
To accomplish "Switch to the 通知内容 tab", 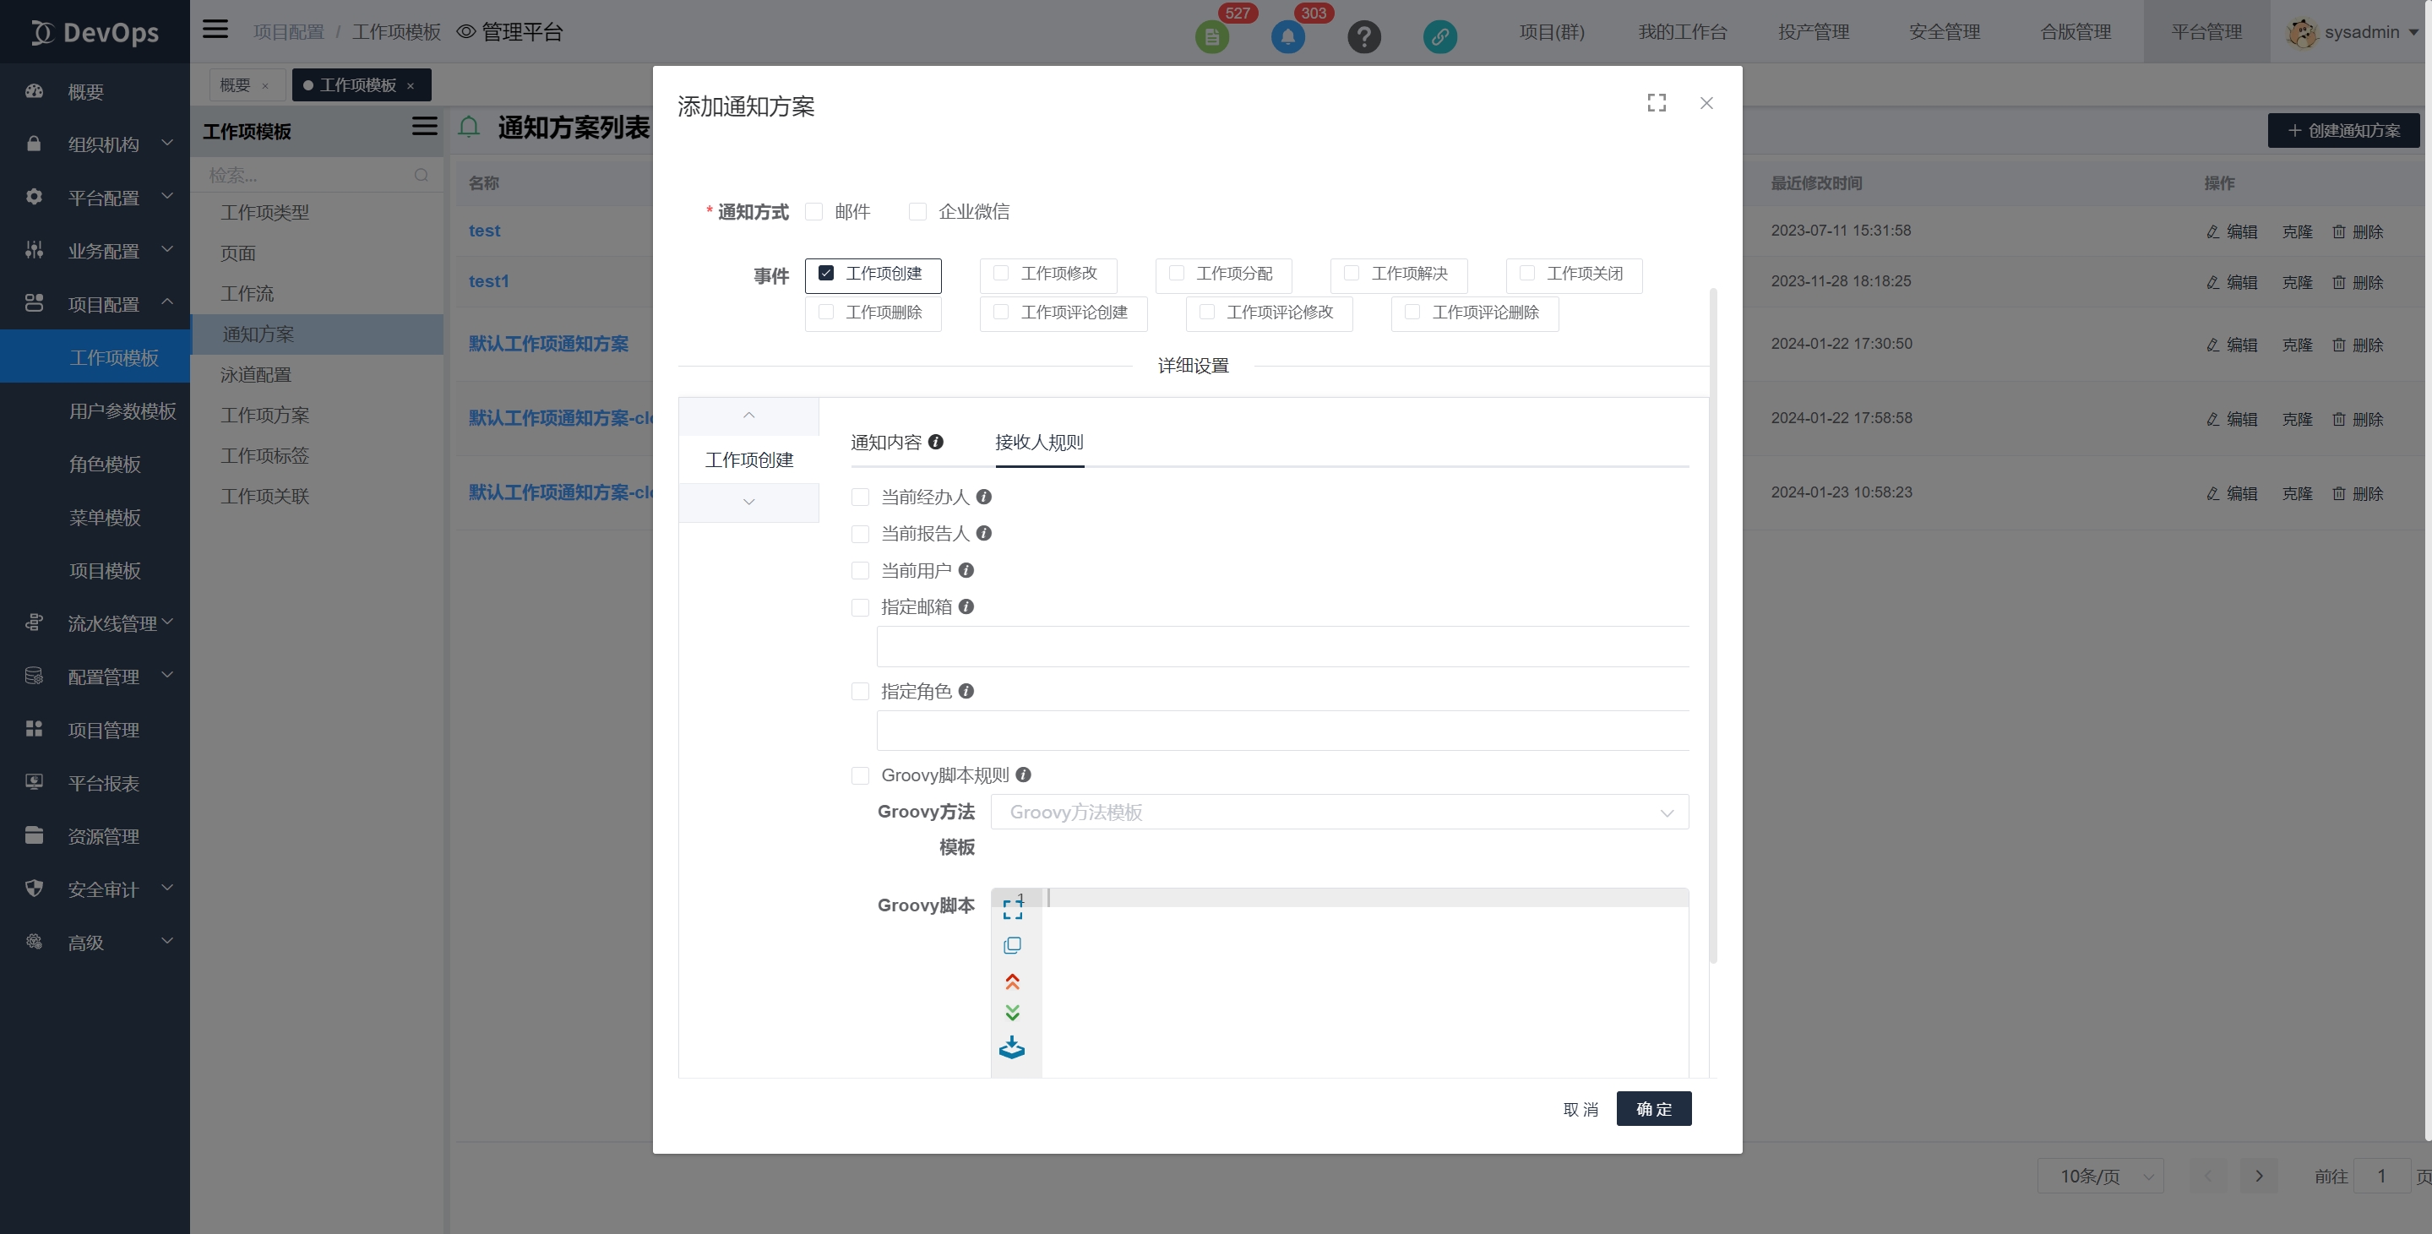I will [x=885, y=442].
